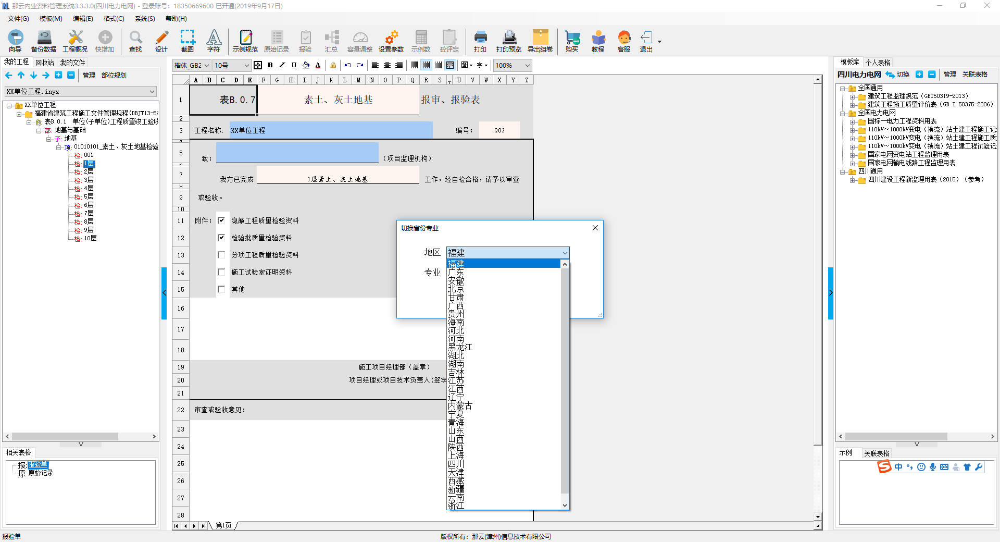Image resolution: width=1000 pixels, height=542 pixels.
Task: Check the 其他 checkbox
Action: [221, 289]
